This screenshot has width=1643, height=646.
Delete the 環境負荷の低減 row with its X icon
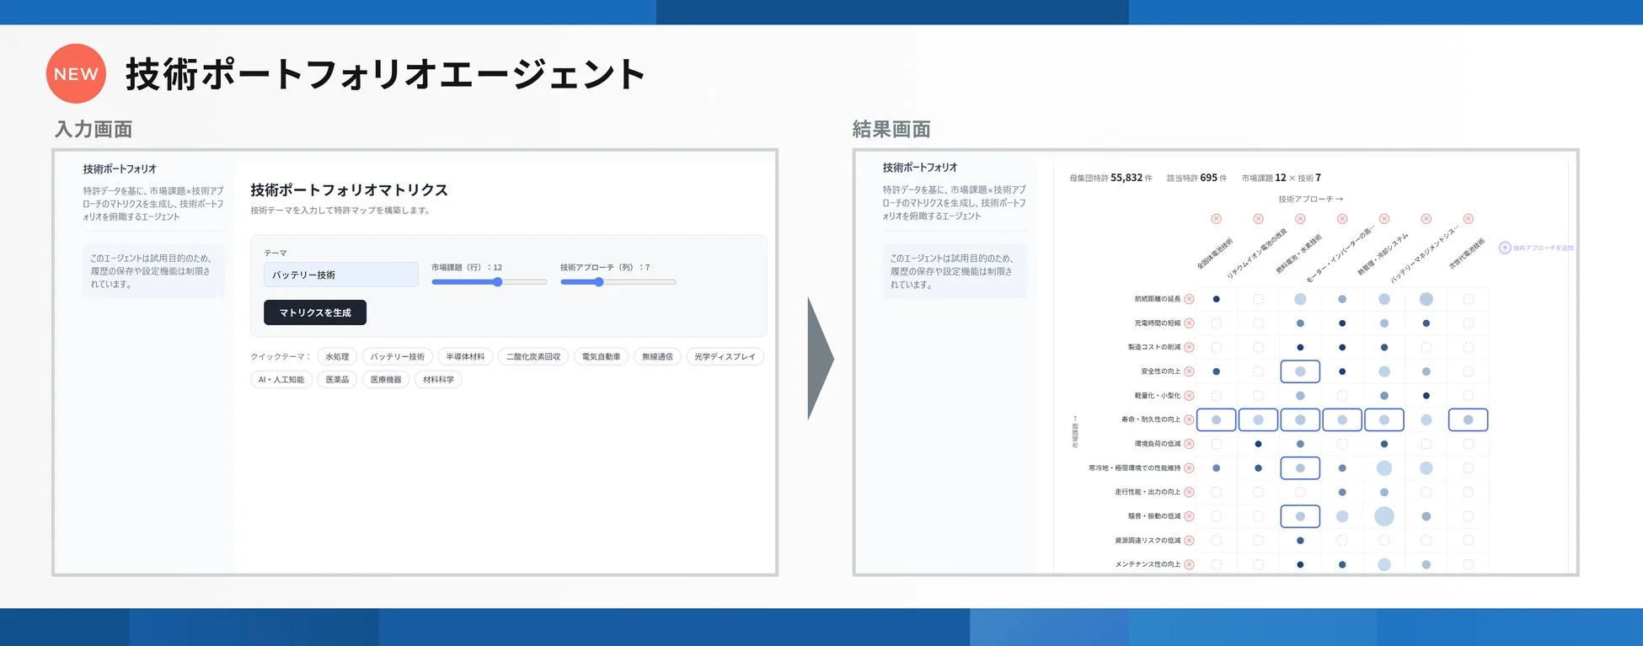(x=1189, y=444)
